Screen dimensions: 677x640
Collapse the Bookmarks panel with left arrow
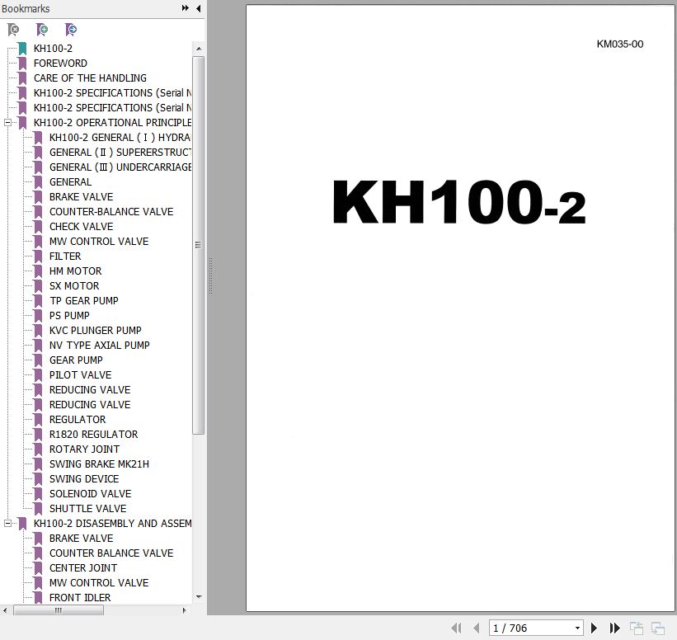point(198,8)
